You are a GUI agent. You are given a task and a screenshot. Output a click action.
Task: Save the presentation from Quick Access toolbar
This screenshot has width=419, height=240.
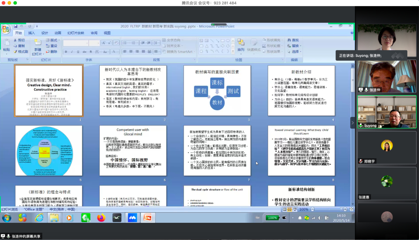(x=16, y=26)
